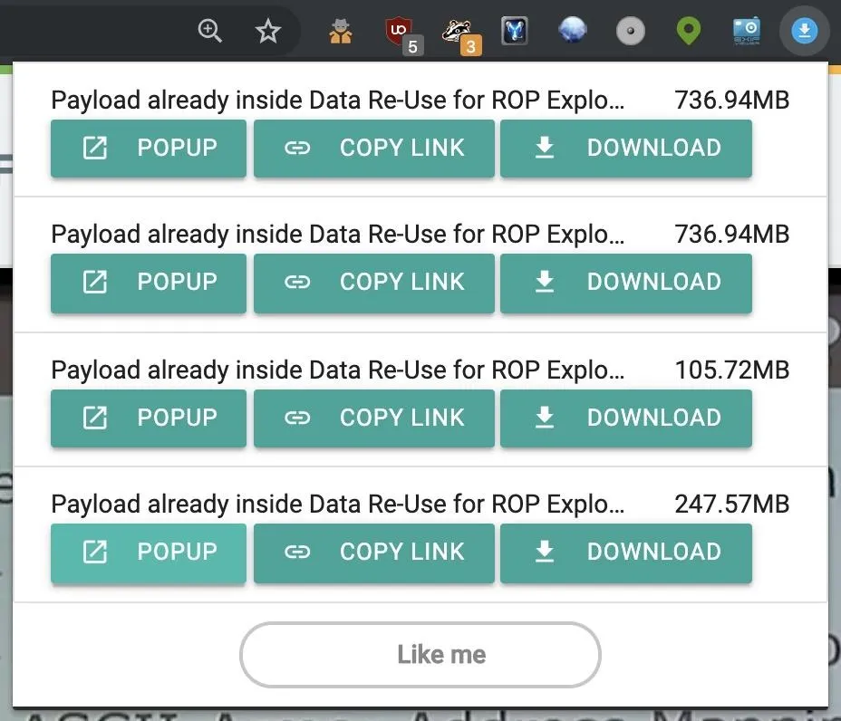Screen dimensions: 841x721
Task: Copy link of second 736.94MB entry
Action: [x=374, y=283]
